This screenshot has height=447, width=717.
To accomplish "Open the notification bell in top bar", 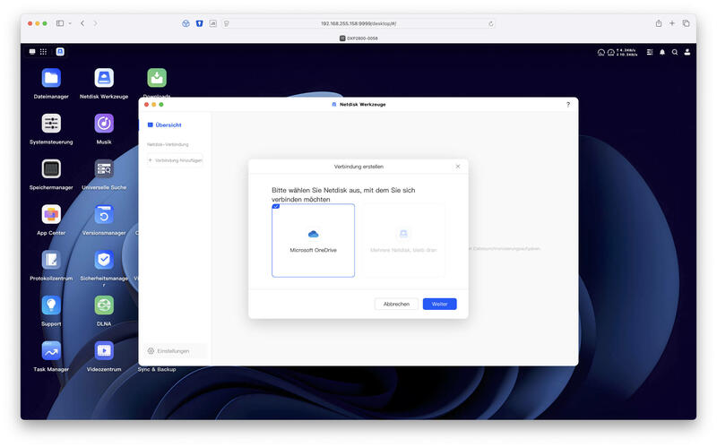I will [x=661, y=52].
